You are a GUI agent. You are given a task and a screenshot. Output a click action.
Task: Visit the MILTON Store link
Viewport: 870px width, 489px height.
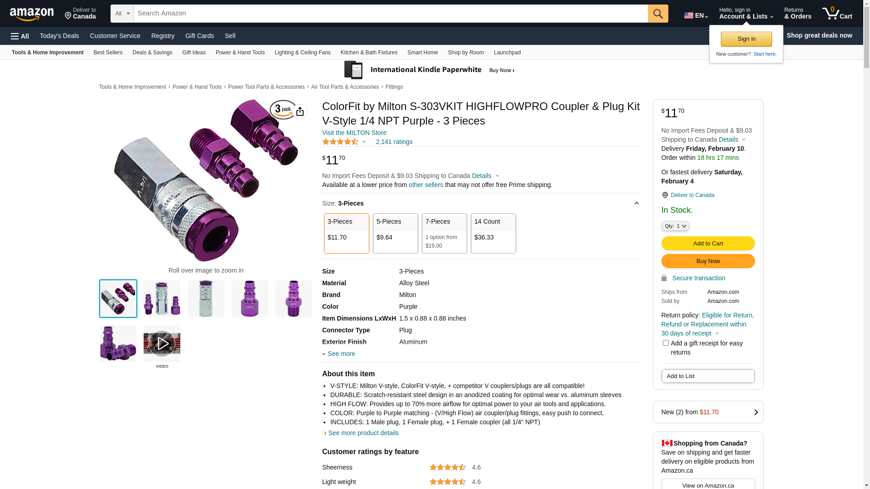tap(354, 133)
